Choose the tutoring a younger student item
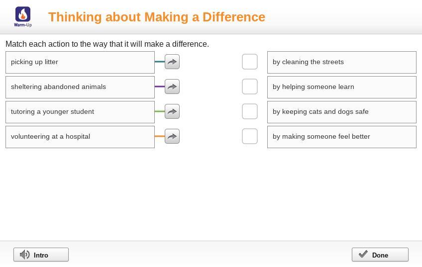Screen dimensions: 422x267 (80, 112)
